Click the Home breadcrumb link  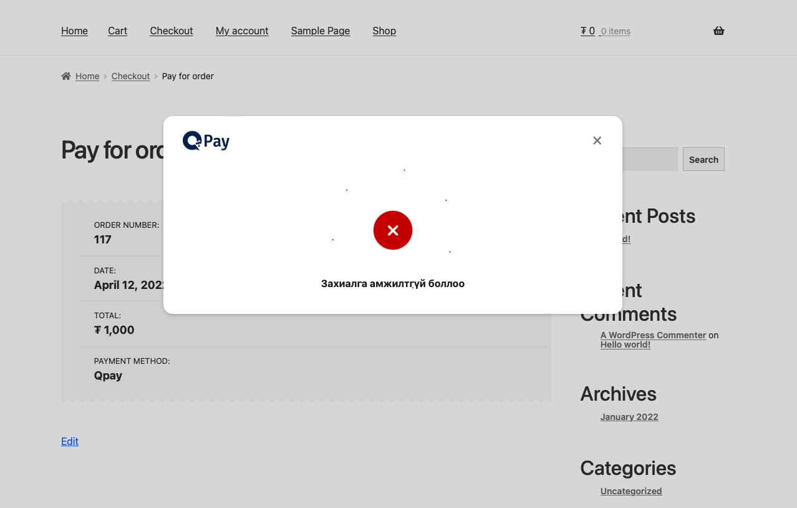(x=87, y=76)
